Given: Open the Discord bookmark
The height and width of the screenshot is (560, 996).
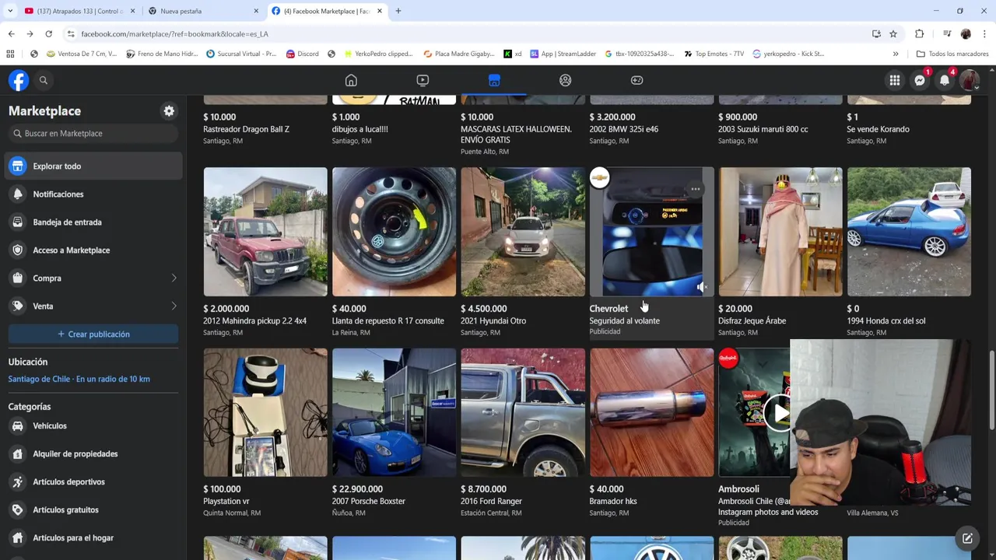Looking at the screenshot, I should [302, 54].
